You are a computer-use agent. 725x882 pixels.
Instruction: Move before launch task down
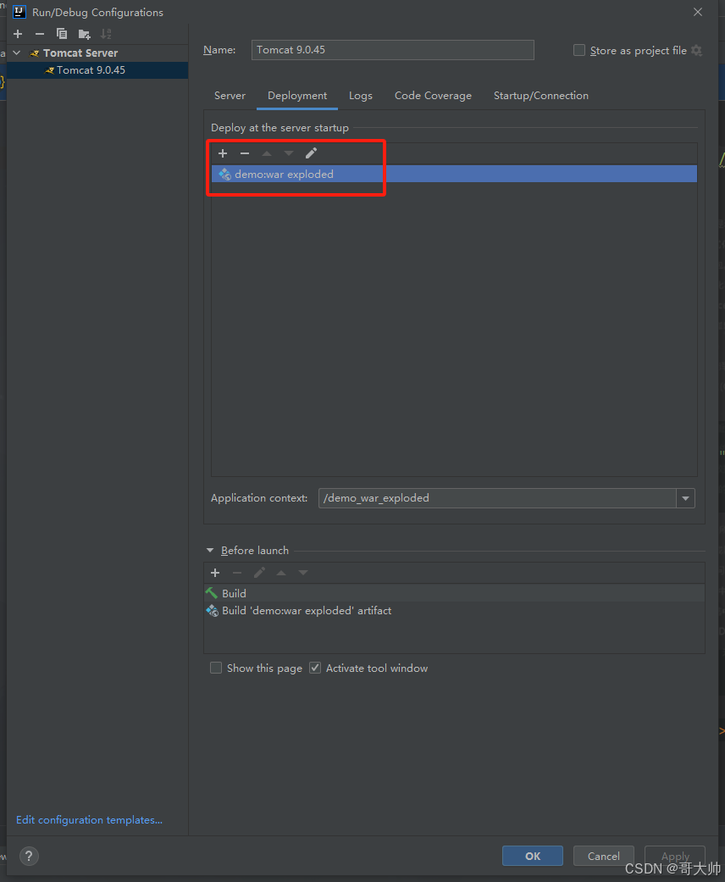(303, 573)
